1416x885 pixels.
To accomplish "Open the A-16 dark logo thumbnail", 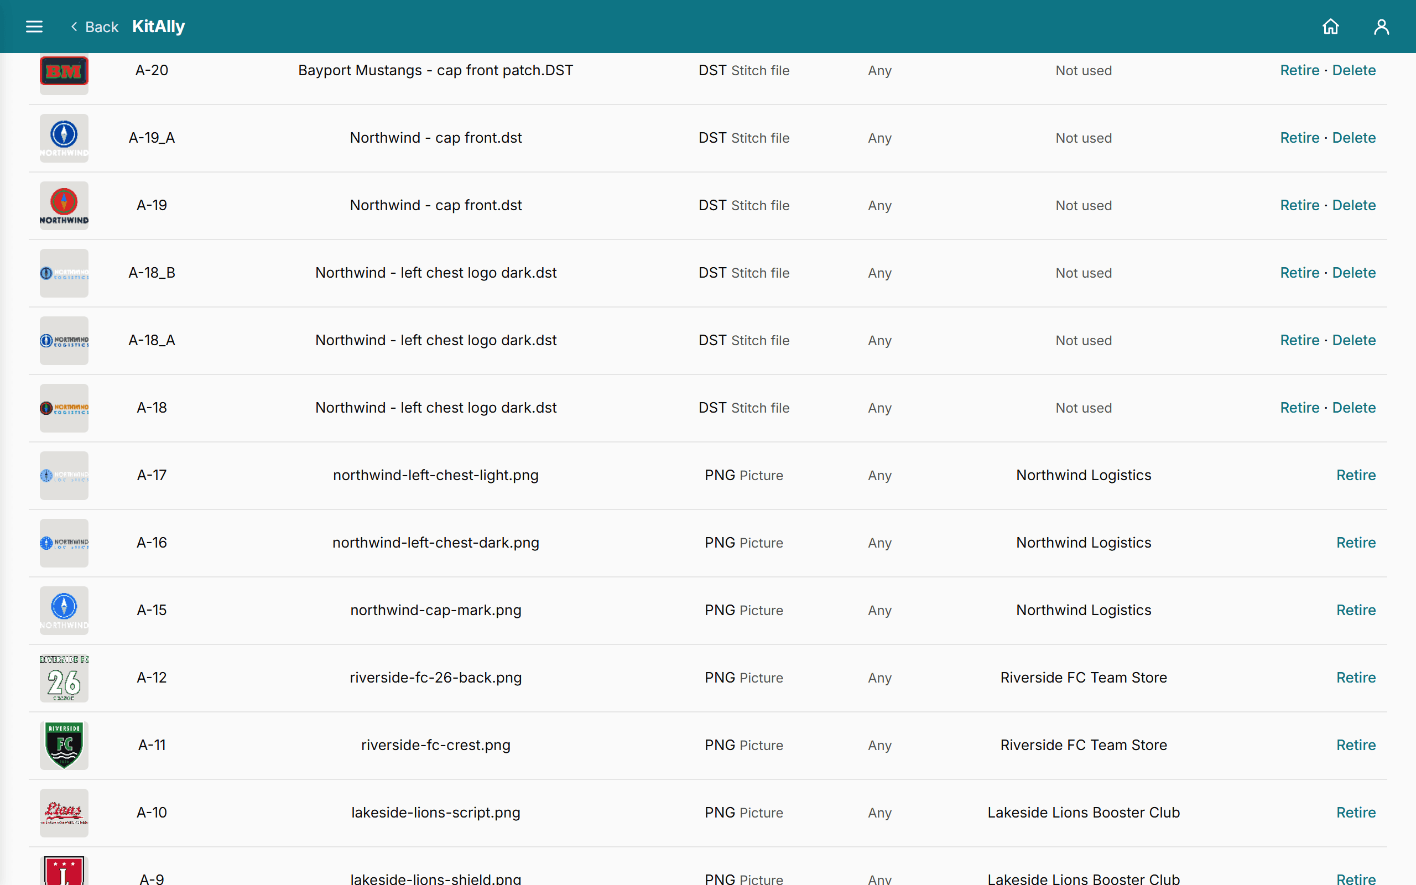I will coord(64,543).
